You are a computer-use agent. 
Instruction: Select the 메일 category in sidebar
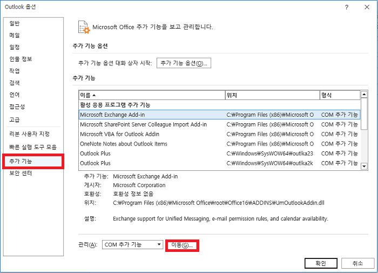[x=15, y=35]
